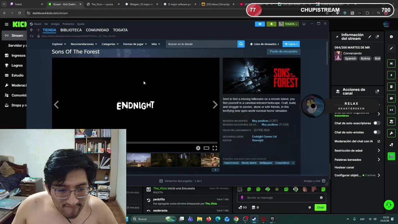Edit stream information pencil icon
Viewport: 398px width, 224px height.
[x=370, y=37]
